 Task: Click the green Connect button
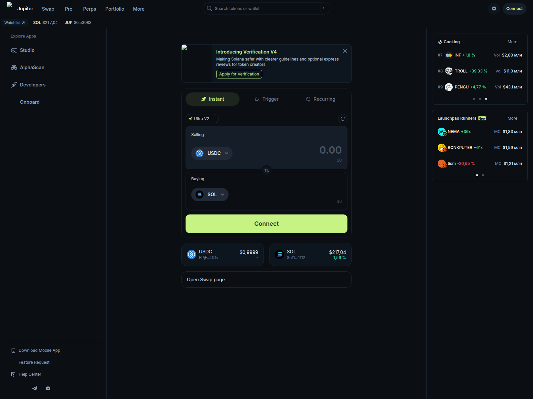pos(266,223)
